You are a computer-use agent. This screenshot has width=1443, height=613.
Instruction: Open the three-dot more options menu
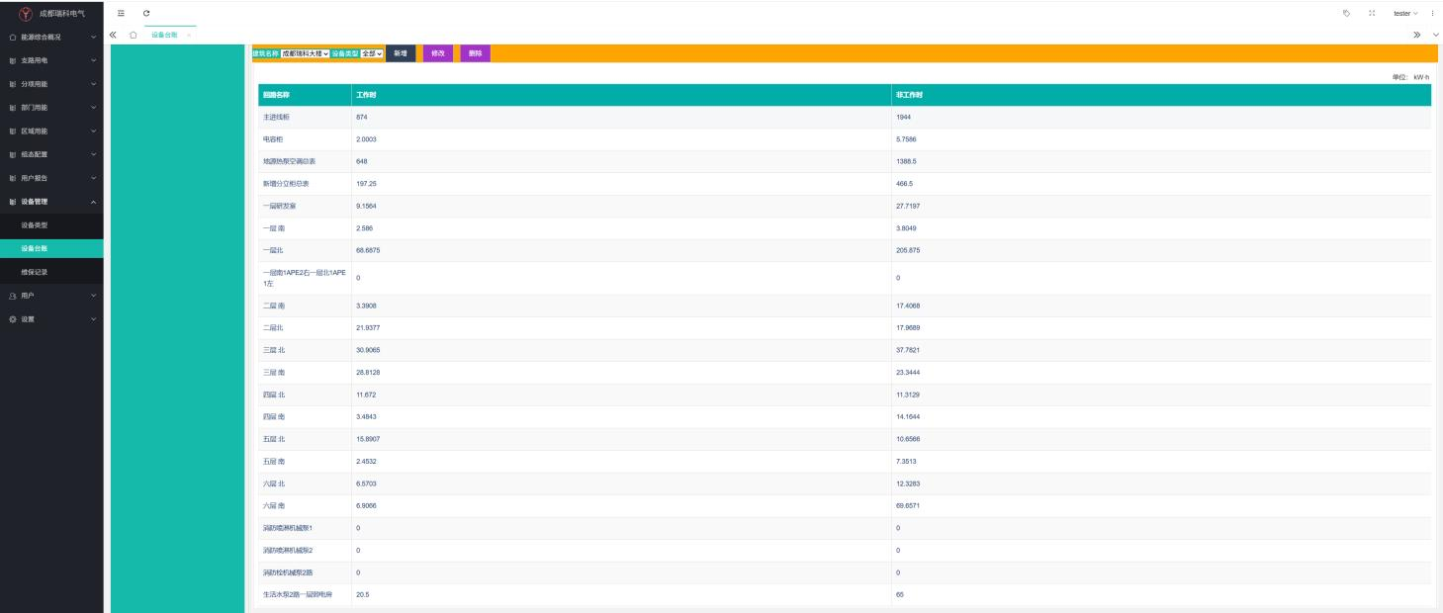point(1432,13)
